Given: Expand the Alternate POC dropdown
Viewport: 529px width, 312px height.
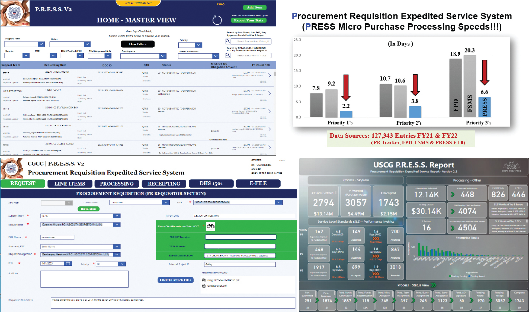Looking at the screenshot, I should tap(117, 247).
